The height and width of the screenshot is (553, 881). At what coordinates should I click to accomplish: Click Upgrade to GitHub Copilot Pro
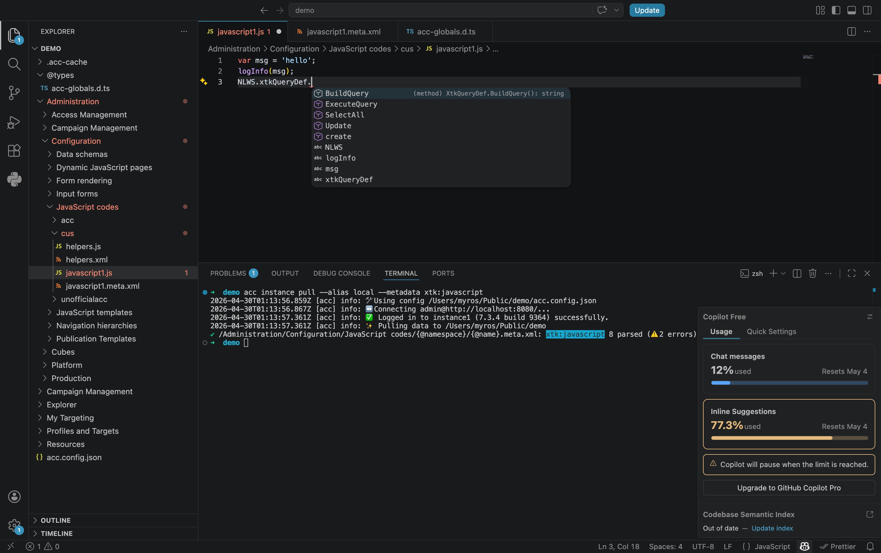pyautogui.click(x=789, y=487)
